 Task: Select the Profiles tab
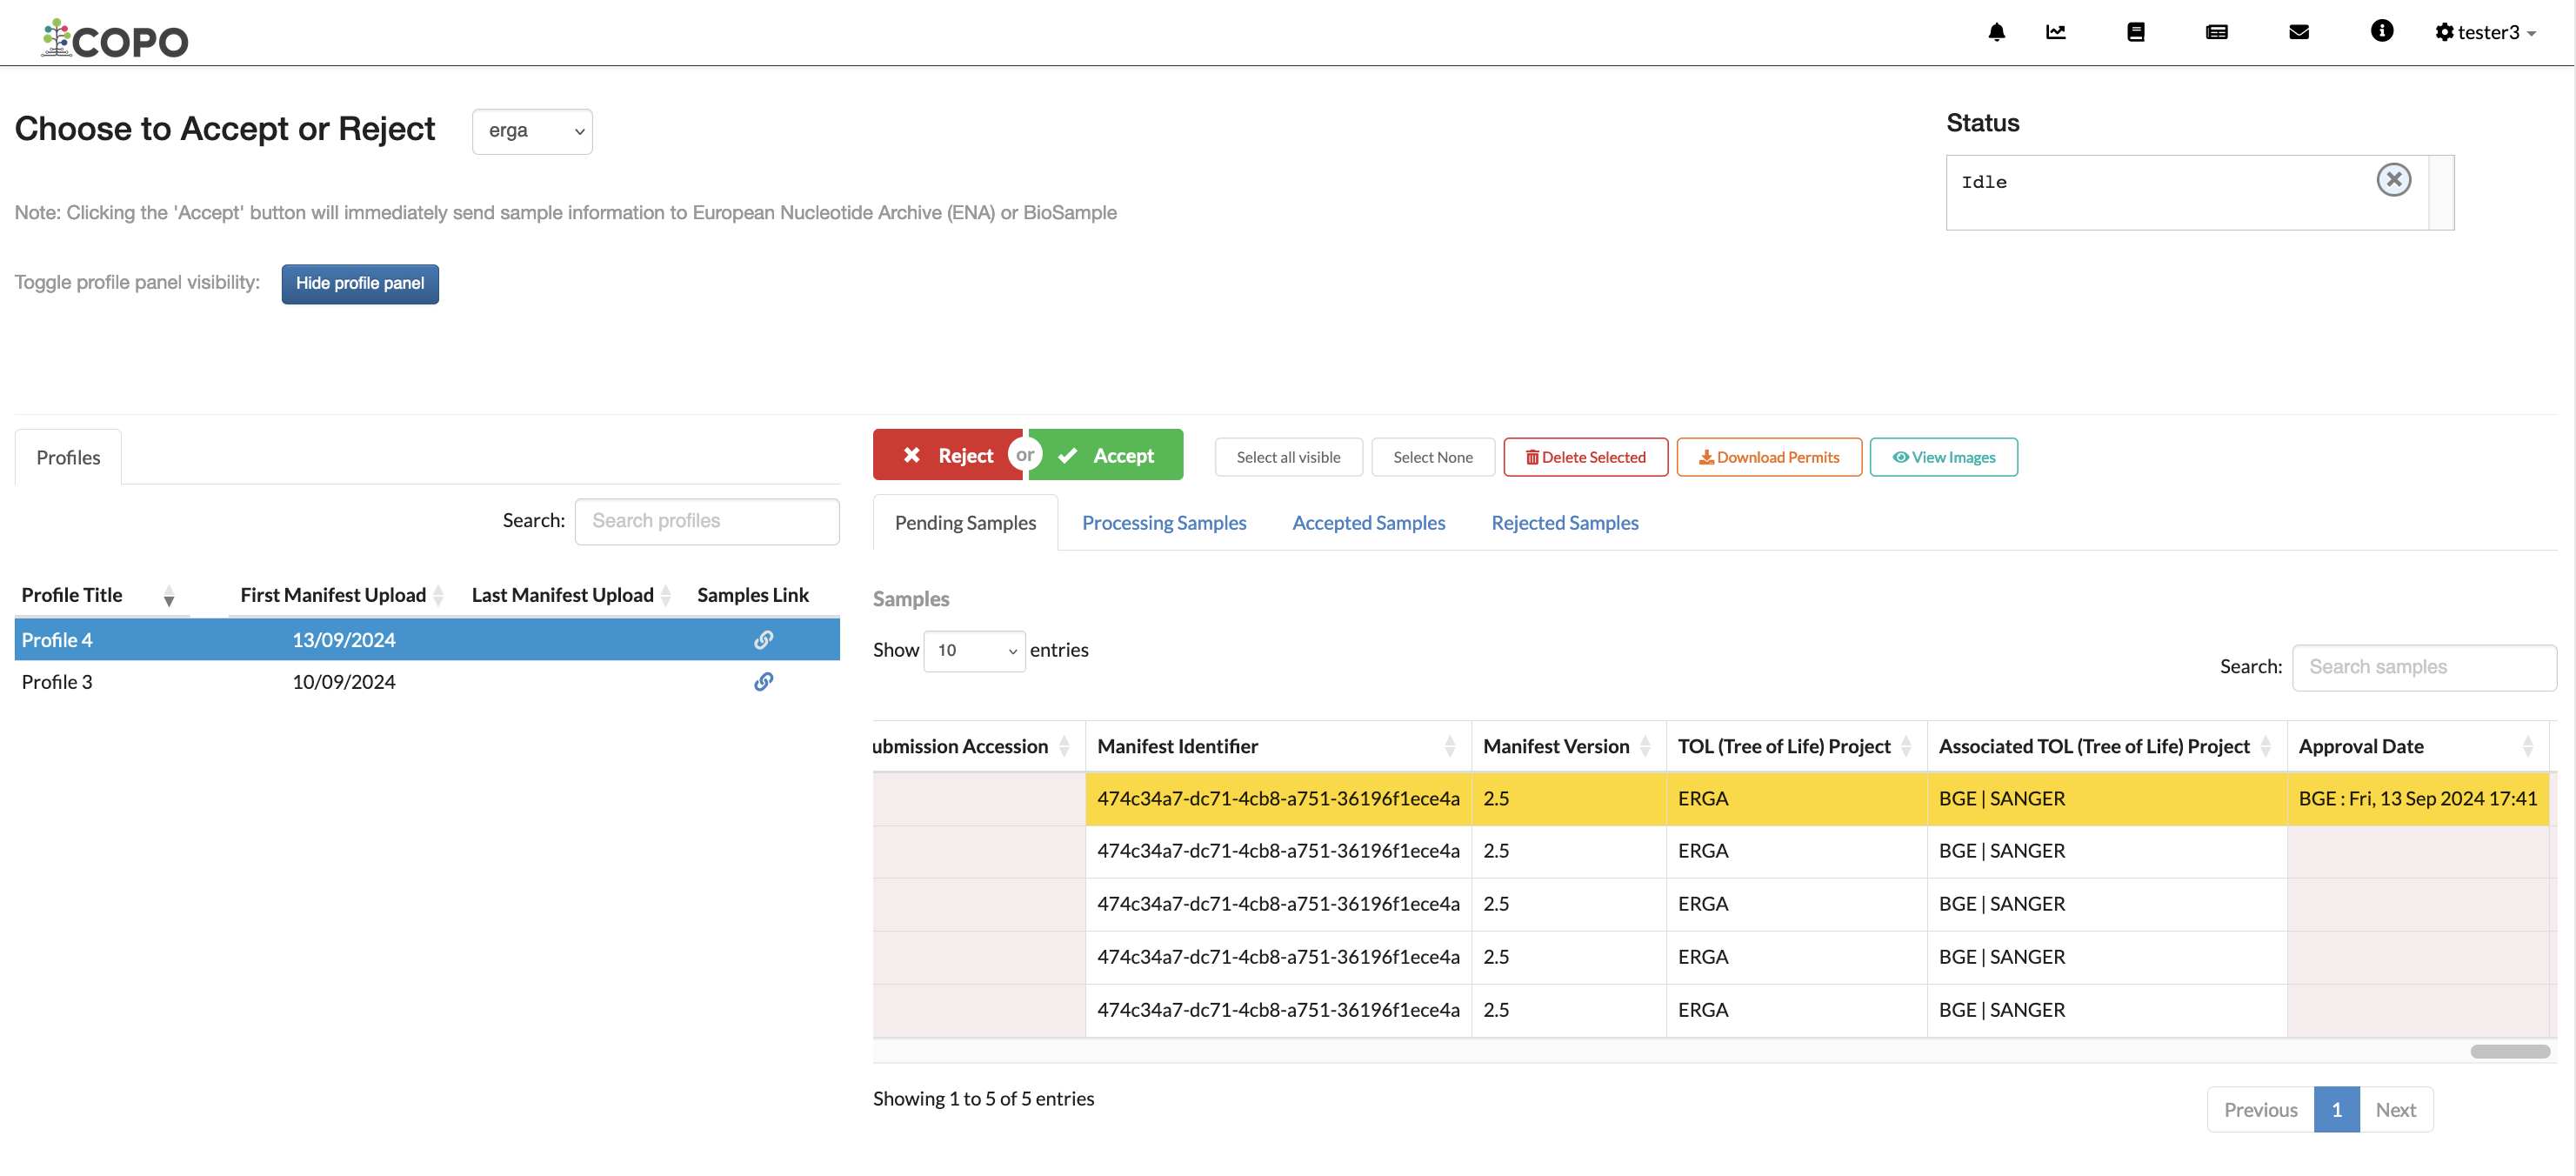pyautogui.click(x=68, y=458)
